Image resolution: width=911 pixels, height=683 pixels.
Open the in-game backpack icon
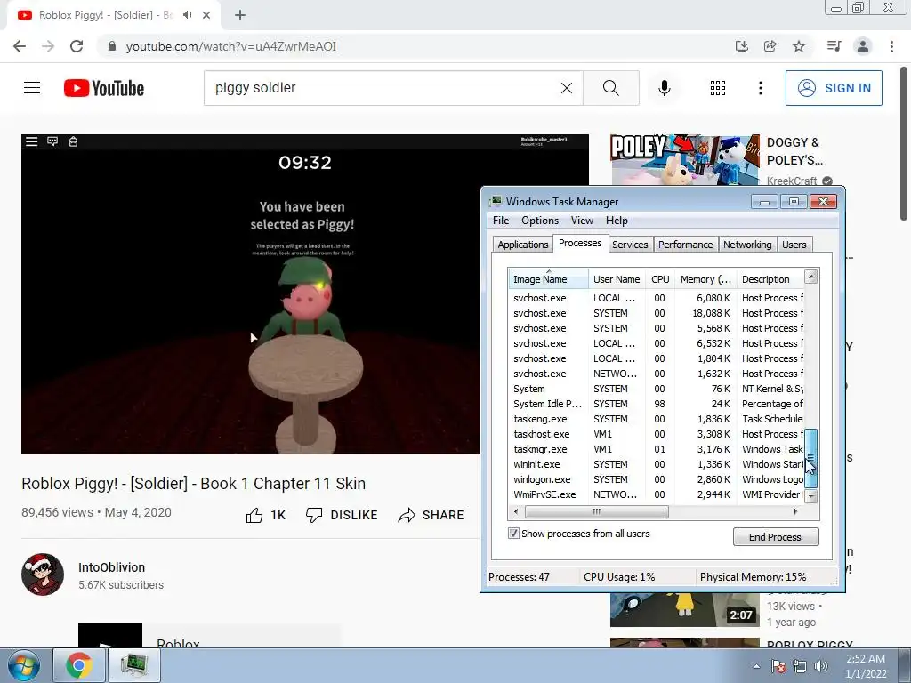pos(73,141)
